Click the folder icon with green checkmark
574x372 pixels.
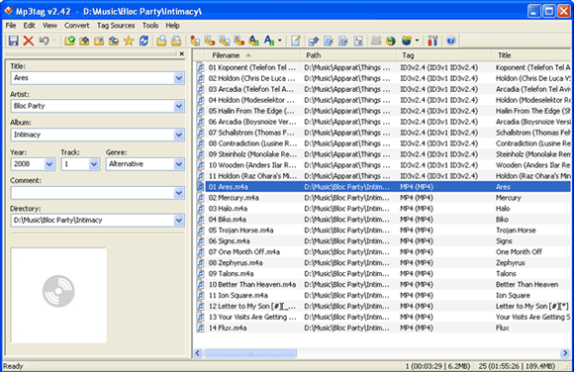click(69, 41)
